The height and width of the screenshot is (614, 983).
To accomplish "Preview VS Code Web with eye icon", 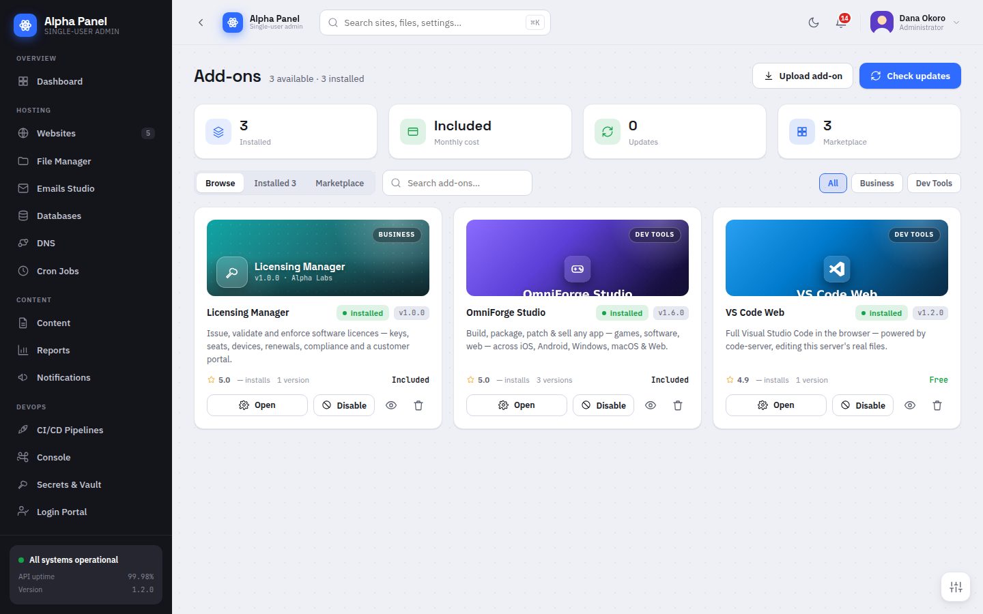I will pos(910,405).
